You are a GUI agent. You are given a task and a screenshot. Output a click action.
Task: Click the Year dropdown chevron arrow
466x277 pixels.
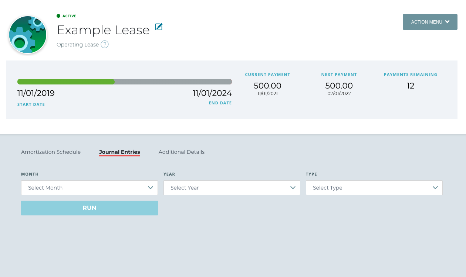[x=293, y=188]
